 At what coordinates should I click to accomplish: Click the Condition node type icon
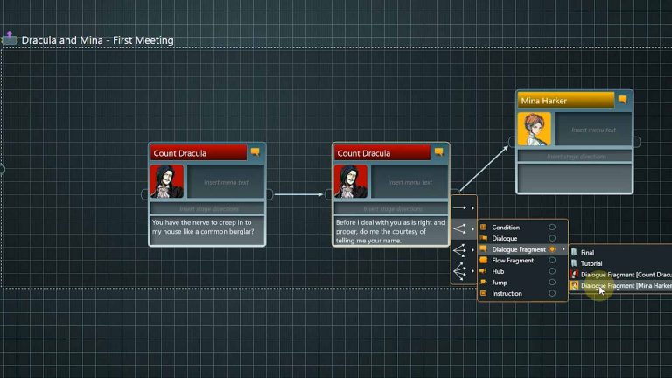click(483, 227)
